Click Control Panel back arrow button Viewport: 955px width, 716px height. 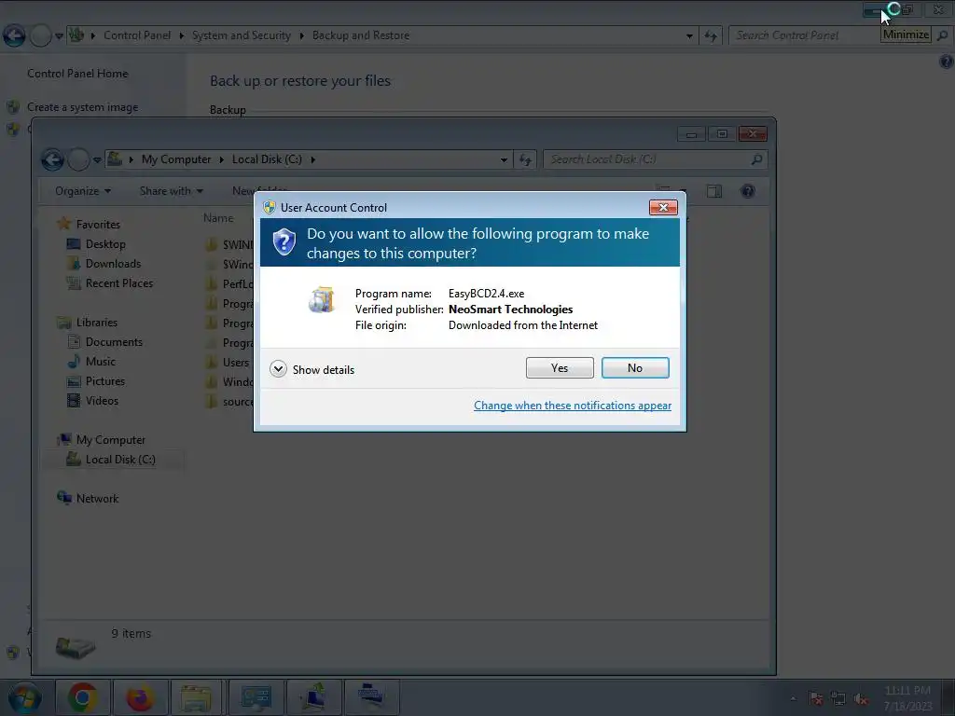tap(14, 36)
